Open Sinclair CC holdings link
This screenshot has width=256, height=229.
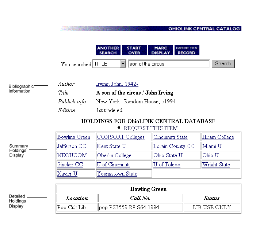click(70, 165)
